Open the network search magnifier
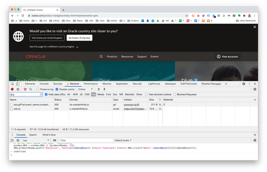This screenshot has height=172, width=267. tap(31, 89)
